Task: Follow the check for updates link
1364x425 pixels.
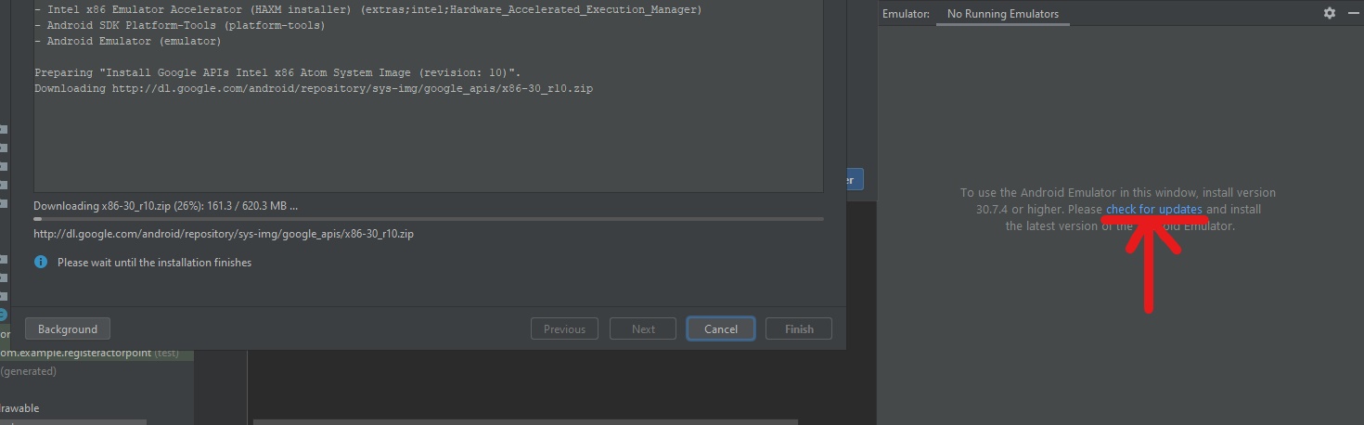Action: [1153, 210]
